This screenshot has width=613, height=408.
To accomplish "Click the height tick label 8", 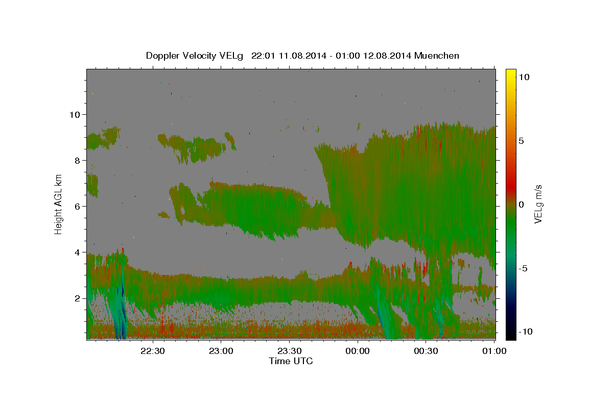I will [77, 160].
